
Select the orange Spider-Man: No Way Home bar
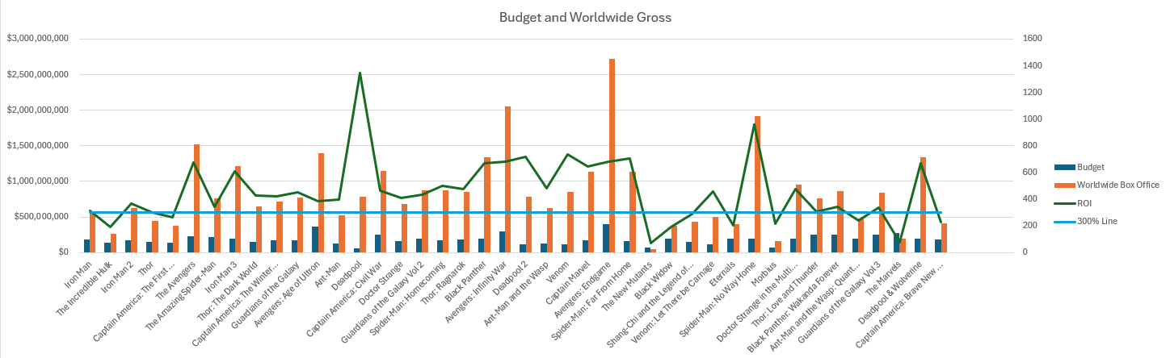click(x=757, y=185)
